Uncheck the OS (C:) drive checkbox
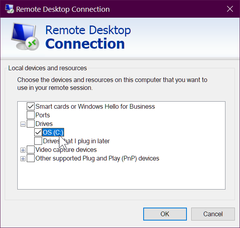The width and height of the screenshot is (240, 228). (38, 132)
